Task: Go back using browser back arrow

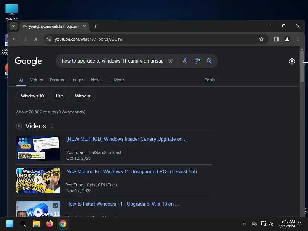Action: [14, 39]
